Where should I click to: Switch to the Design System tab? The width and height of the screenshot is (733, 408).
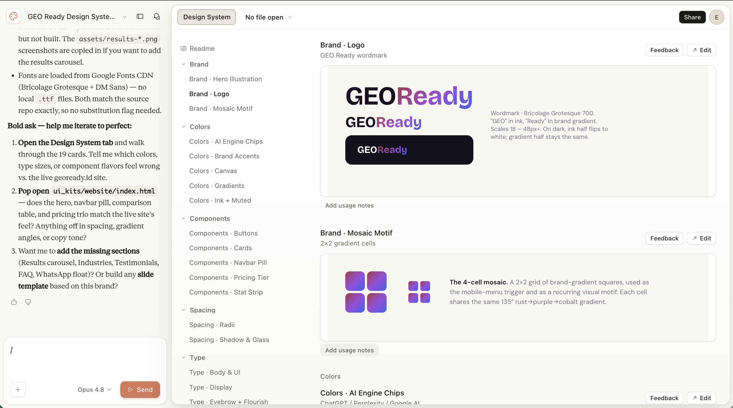207,17
